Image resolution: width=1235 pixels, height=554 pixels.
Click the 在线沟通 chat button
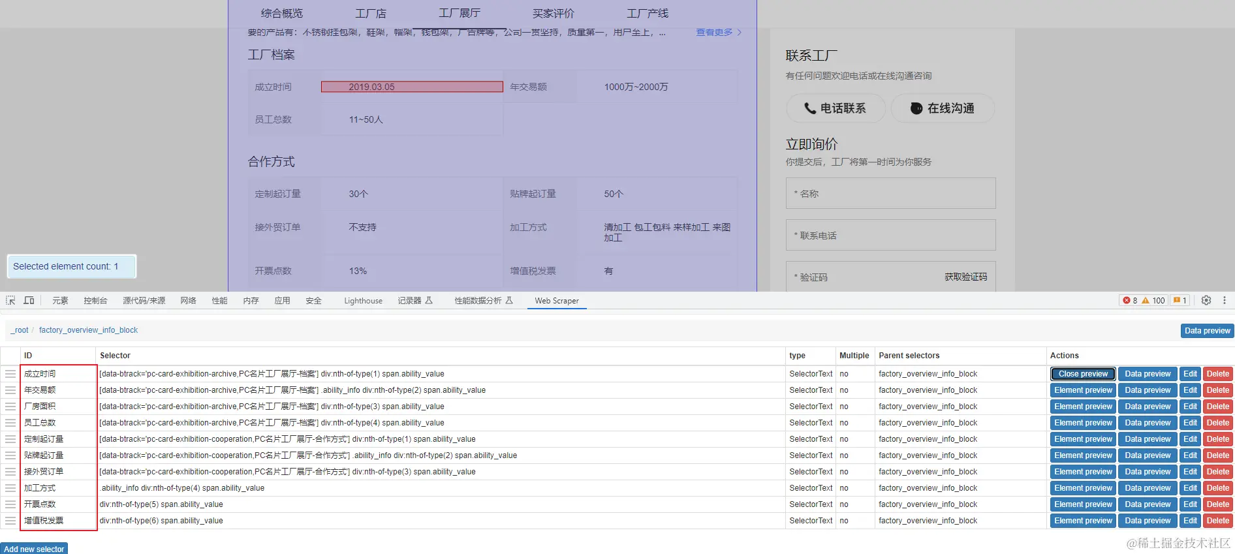click(x=943, y=108)
